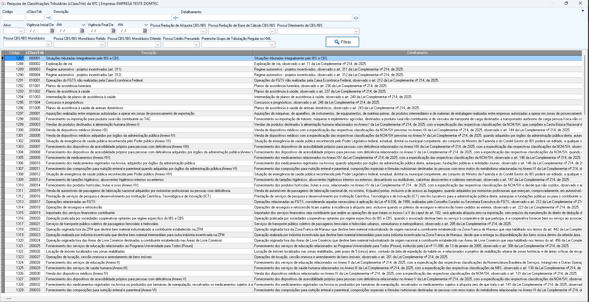Image resolution: width=589 pixels, height=302 pixels.
Task: Expand the Ativo dropdown
Action: point(21,31)
